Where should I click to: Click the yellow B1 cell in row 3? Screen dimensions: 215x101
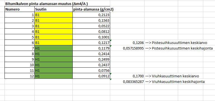53,26
